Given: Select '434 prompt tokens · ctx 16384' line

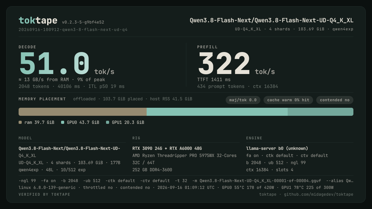Looking at the screenshot, I should point(237,86).
